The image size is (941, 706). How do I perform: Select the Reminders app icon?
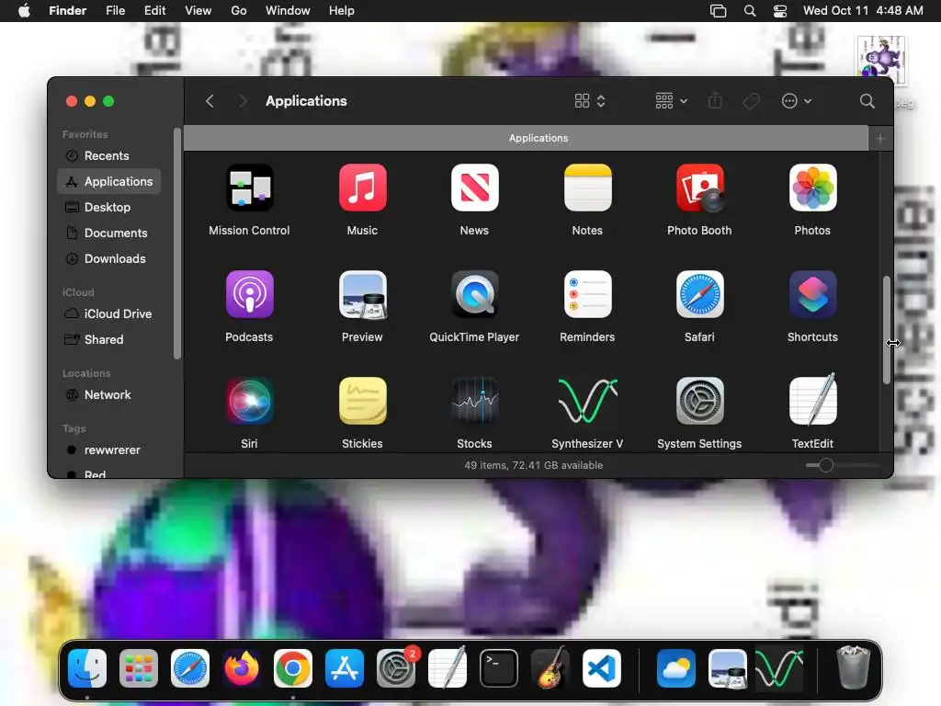[x=587, y=294]
